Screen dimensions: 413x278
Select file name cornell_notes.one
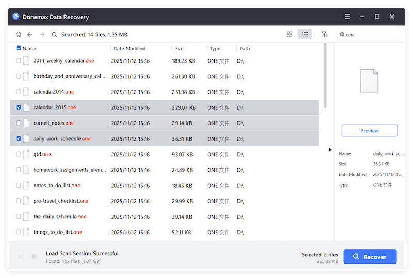click(x=54, y=123)
